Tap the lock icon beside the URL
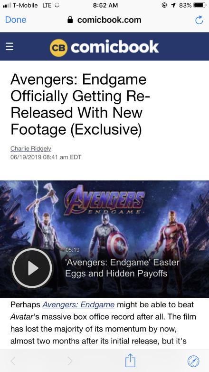 (x=70, y=20)
